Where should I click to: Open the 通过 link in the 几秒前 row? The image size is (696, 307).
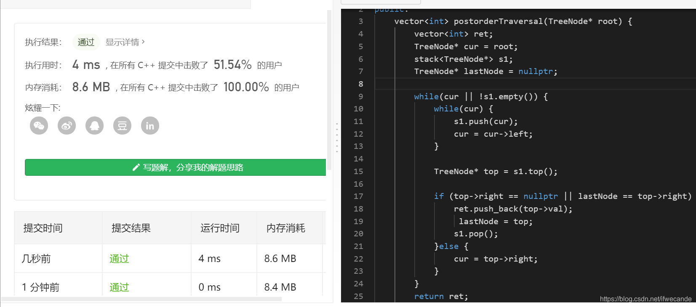tap(119, 259)
